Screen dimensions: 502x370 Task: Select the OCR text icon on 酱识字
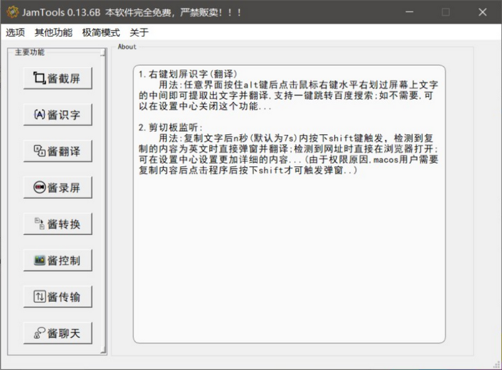click(39, 115)
